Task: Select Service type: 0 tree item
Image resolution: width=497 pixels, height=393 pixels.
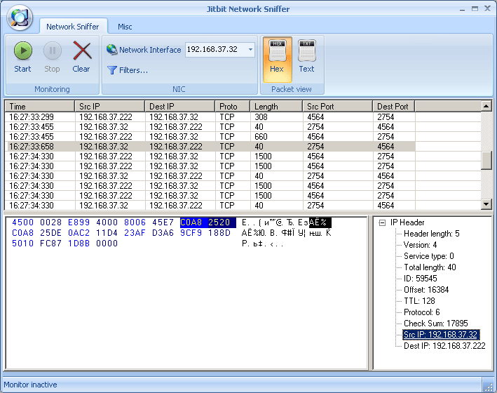Action: [429, 256]
